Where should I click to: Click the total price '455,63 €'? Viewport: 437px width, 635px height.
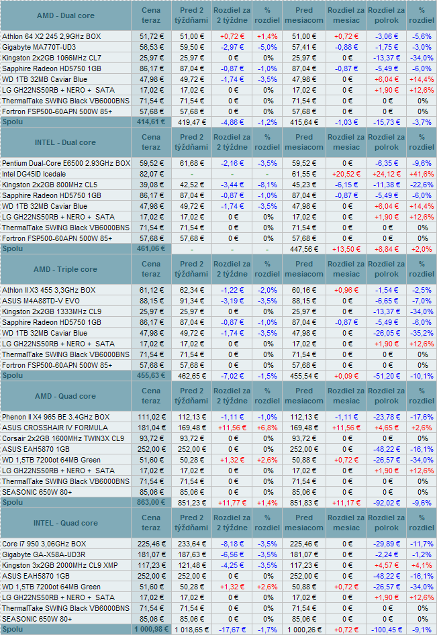pos(151,375)
